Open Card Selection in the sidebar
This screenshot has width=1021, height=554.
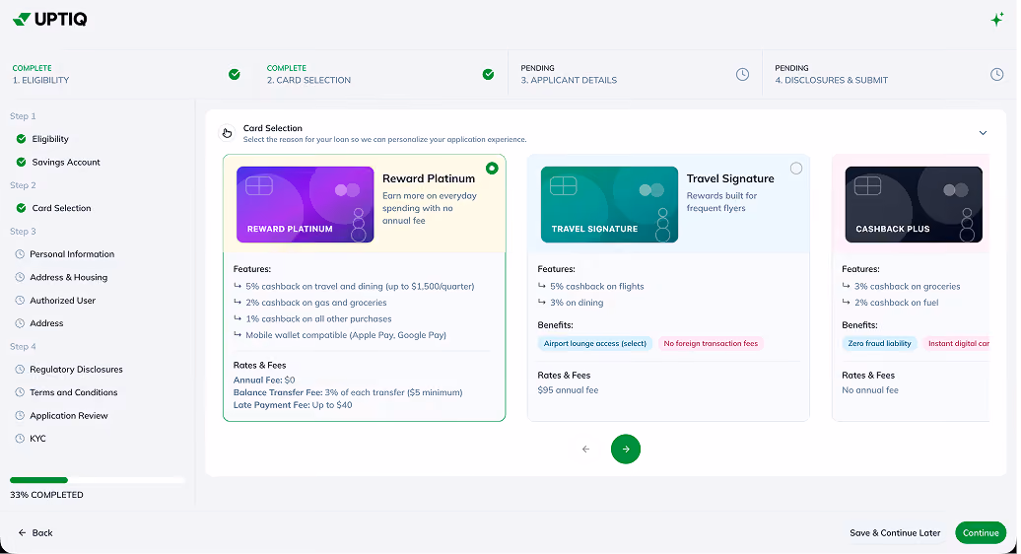(x=61, y=208)
